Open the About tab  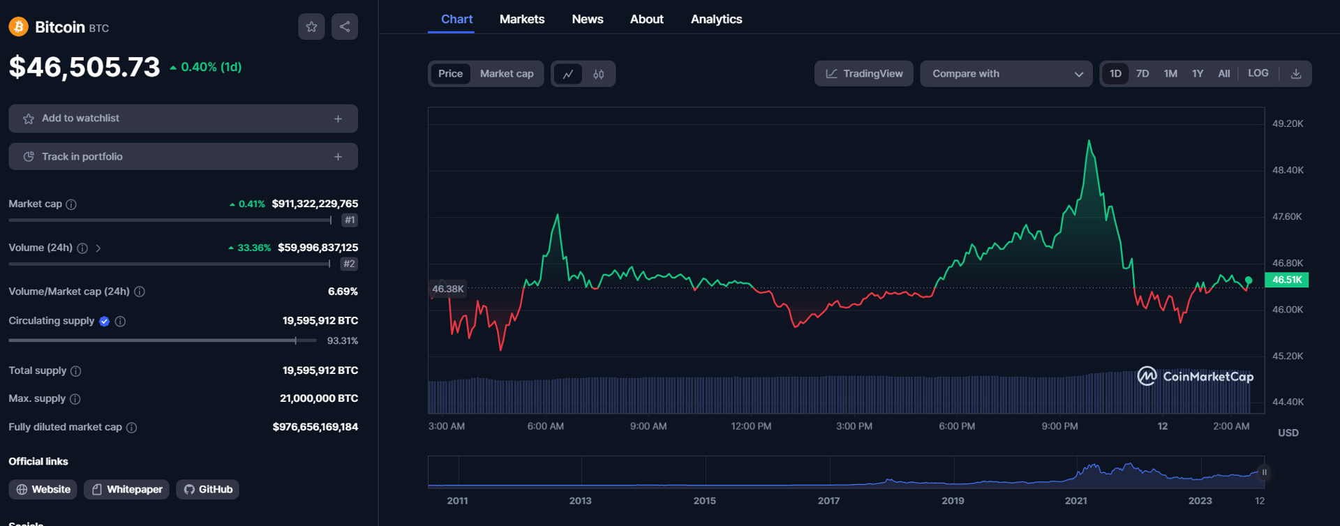[x=646, y=20]
